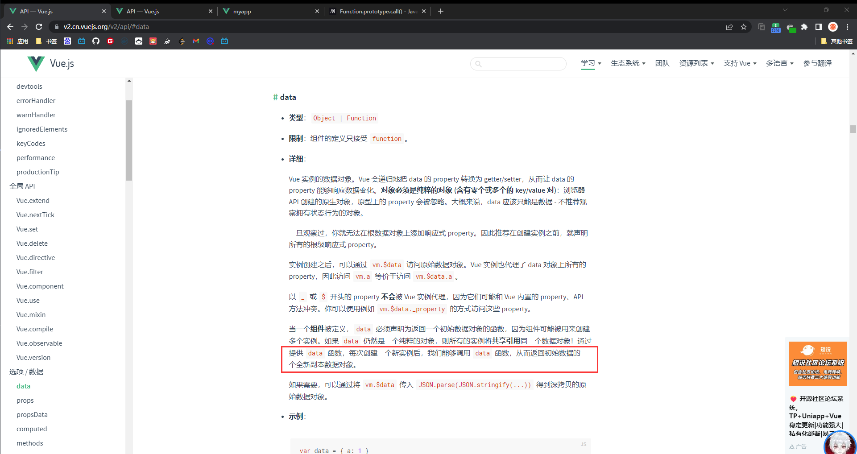The width and height of the screenshot is (857, 454).
Task: Click the share page icon in address bar
Action: (x=729, y=27)
